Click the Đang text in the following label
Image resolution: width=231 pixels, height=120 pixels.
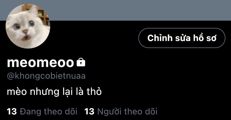point(30,111)
